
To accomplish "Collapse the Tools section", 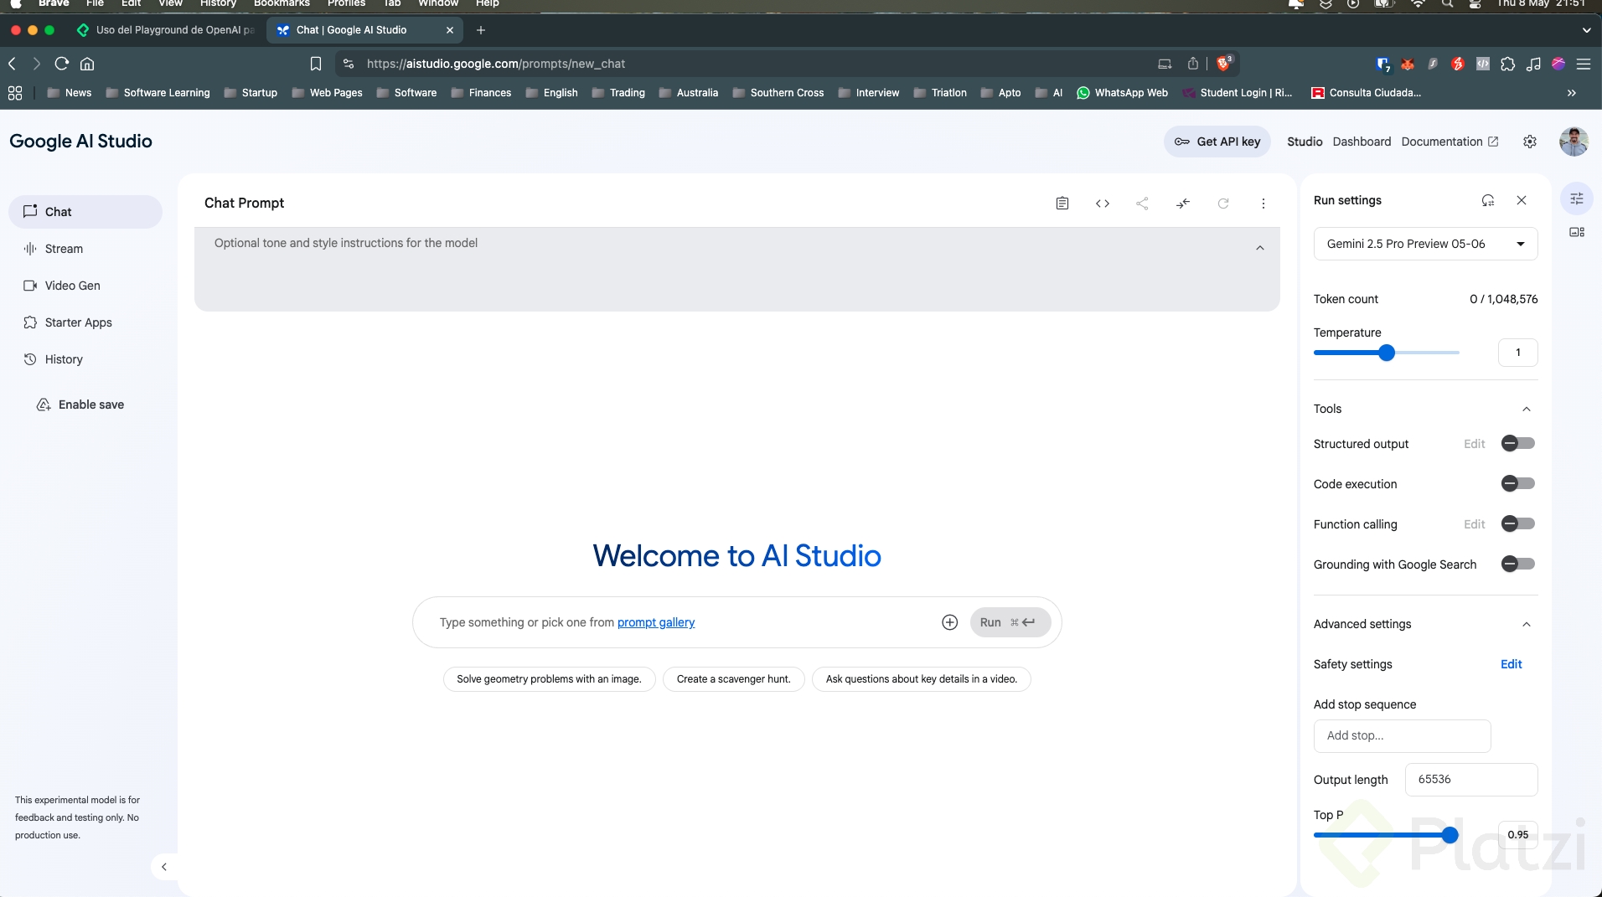I will pyautogui.click(x=1527, y=409).
